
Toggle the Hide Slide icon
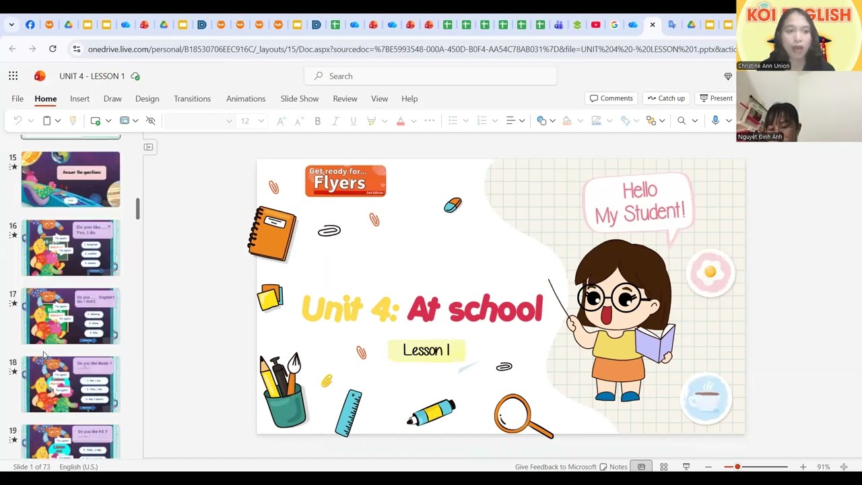[151, 121]
